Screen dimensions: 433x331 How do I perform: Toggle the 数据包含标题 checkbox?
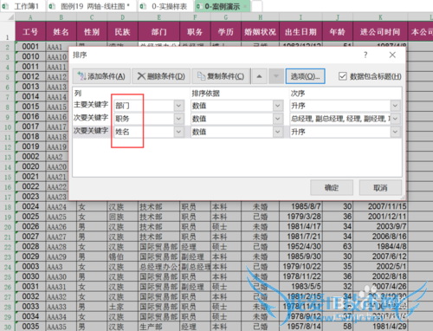343,76
